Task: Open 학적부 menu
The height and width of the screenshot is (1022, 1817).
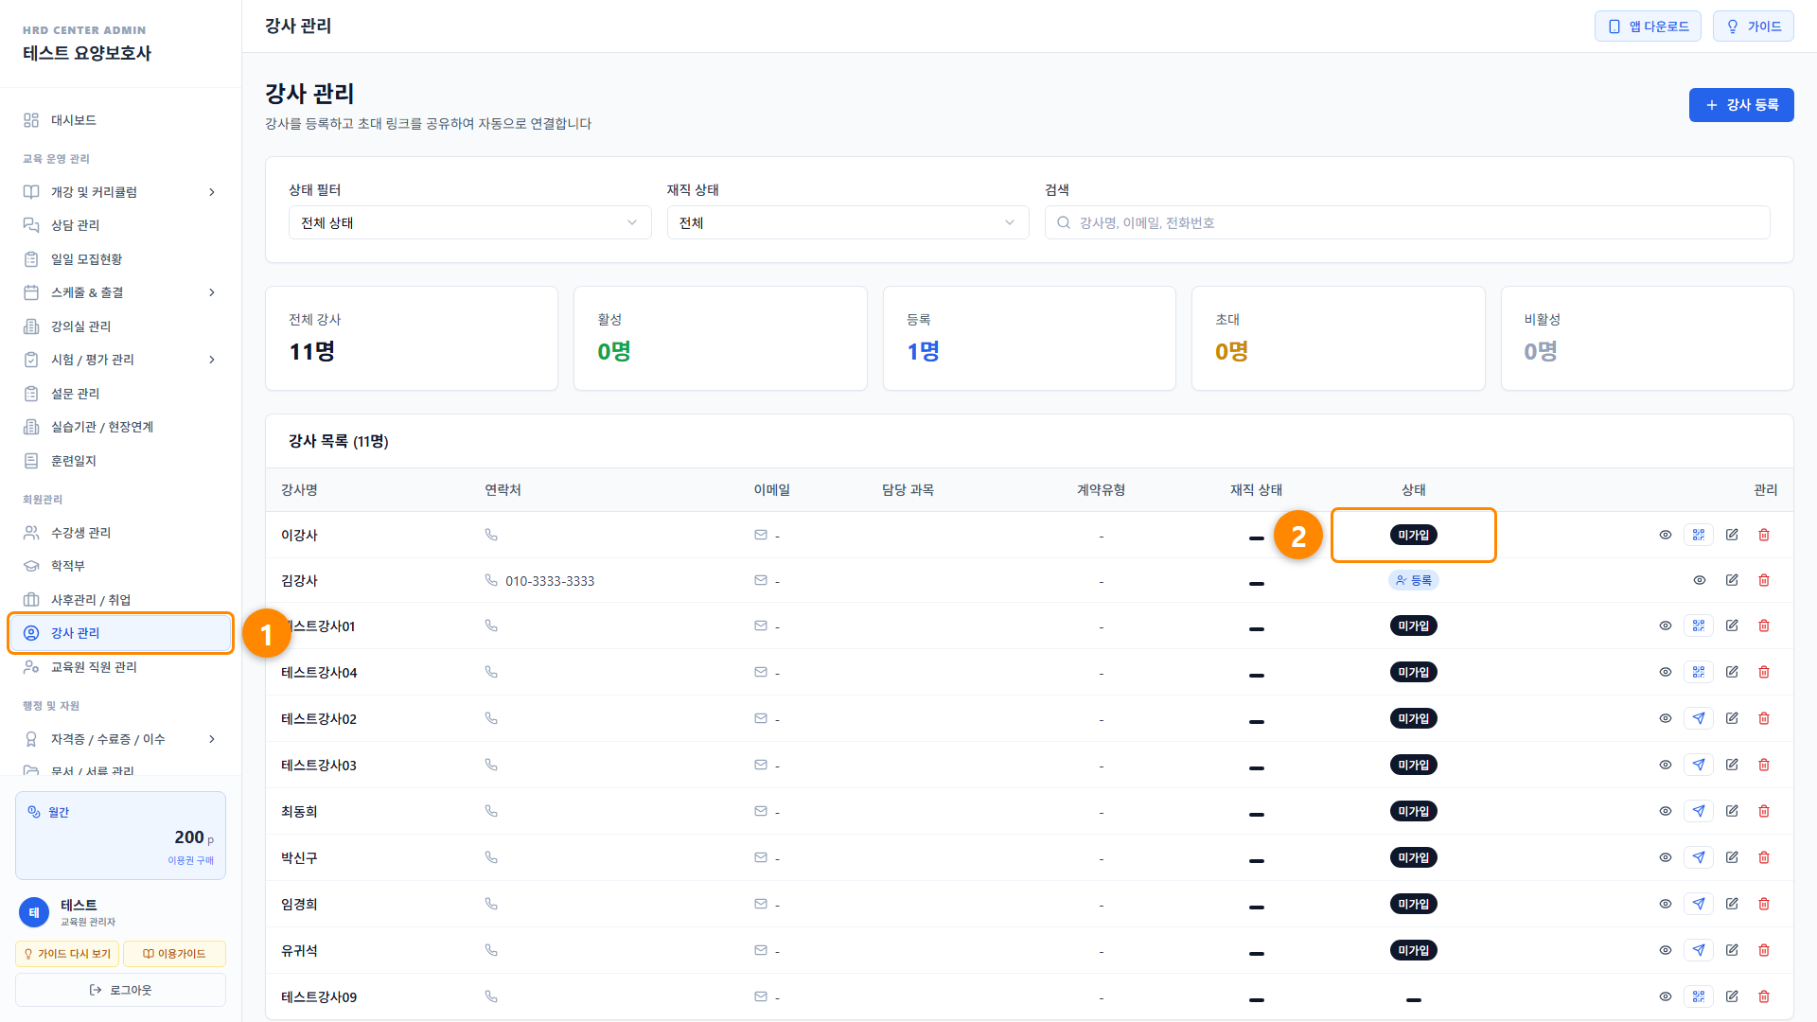Action: click(x=120, y=566)
